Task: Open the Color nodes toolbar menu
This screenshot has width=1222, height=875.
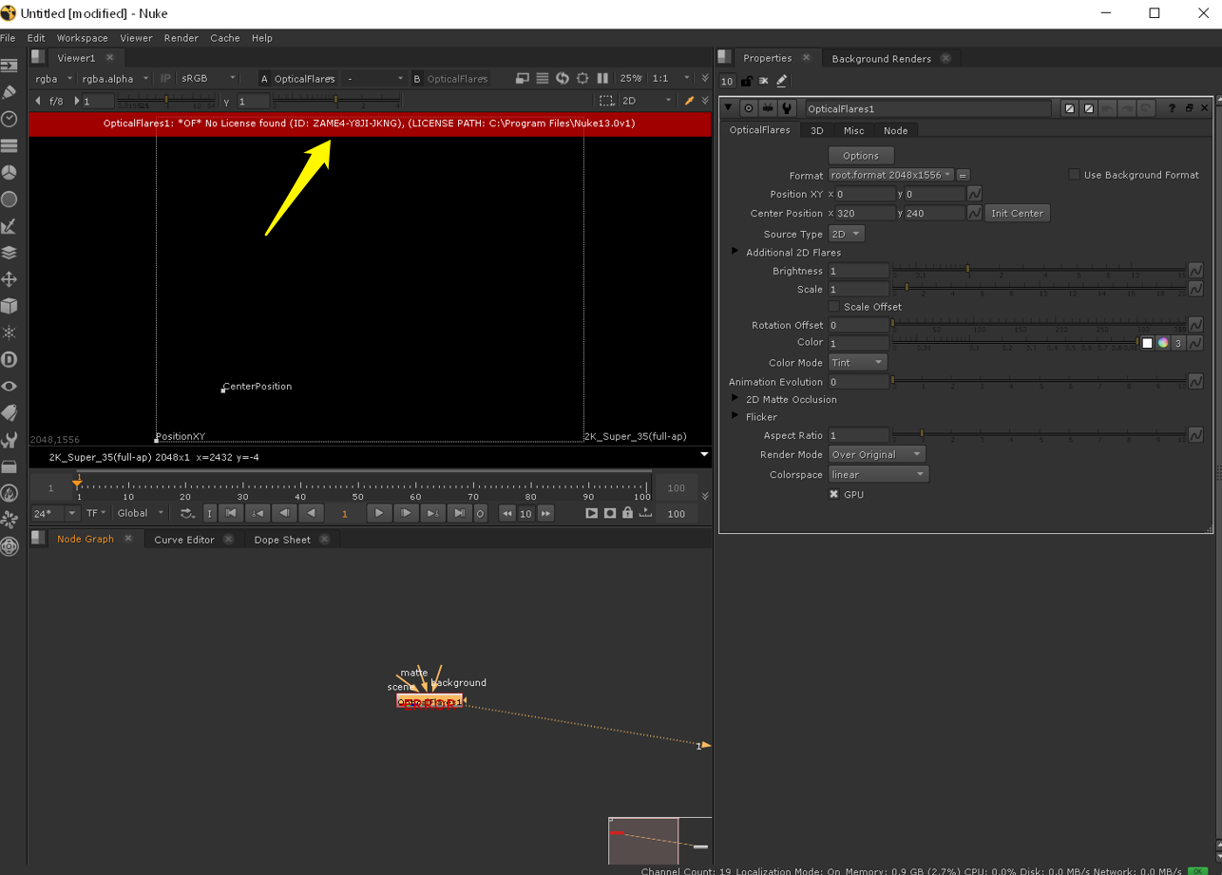Action: [x=10, y=172]
